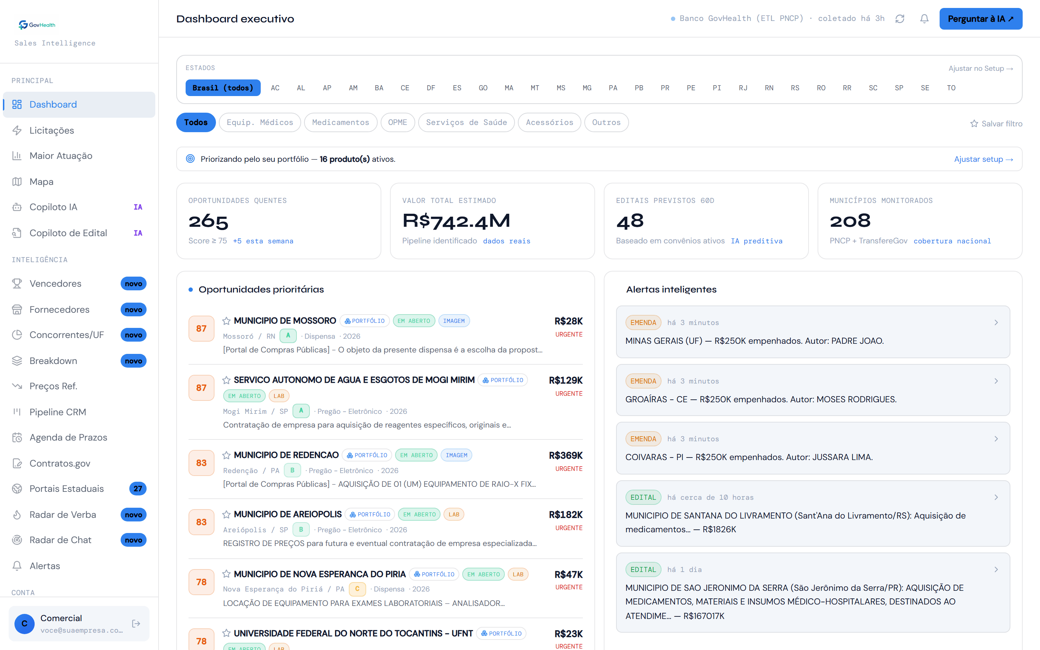
Task: Select the Serviços de Saúde category tab
Action: 466,122
